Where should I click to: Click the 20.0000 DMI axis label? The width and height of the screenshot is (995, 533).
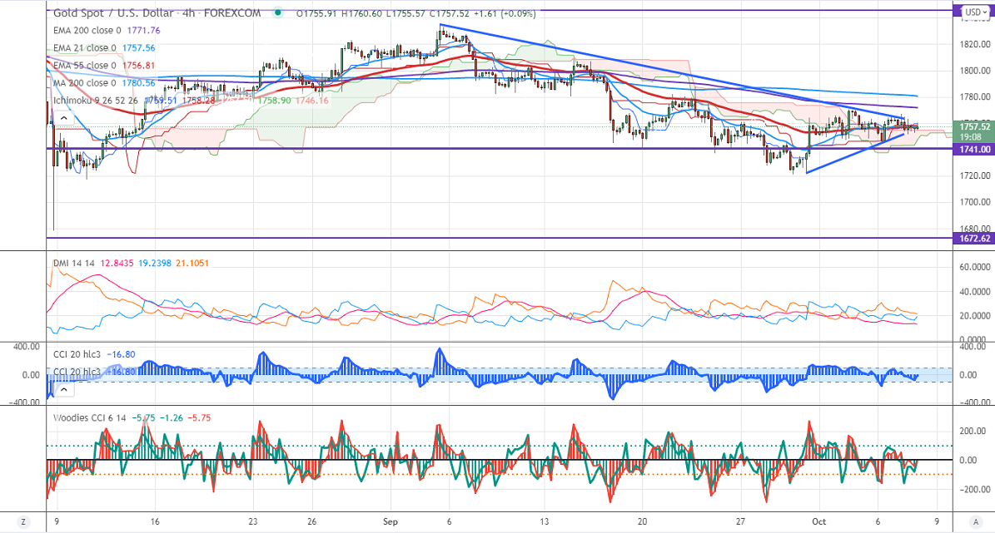point(975,316)
